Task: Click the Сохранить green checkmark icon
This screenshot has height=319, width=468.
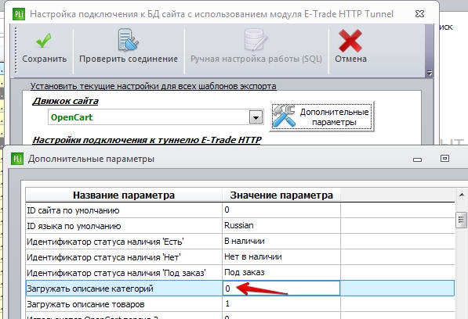Action: point(44,41)
